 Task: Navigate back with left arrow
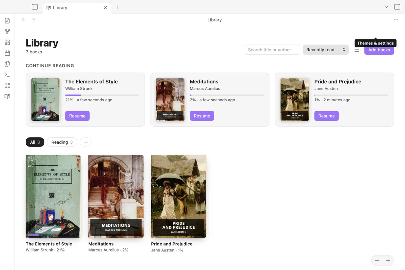(x=24, y=20)
